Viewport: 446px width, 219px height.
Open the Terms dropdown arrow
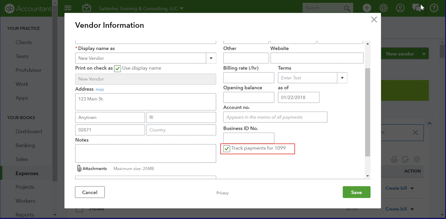pyautogui.click(x=342, y=78)
